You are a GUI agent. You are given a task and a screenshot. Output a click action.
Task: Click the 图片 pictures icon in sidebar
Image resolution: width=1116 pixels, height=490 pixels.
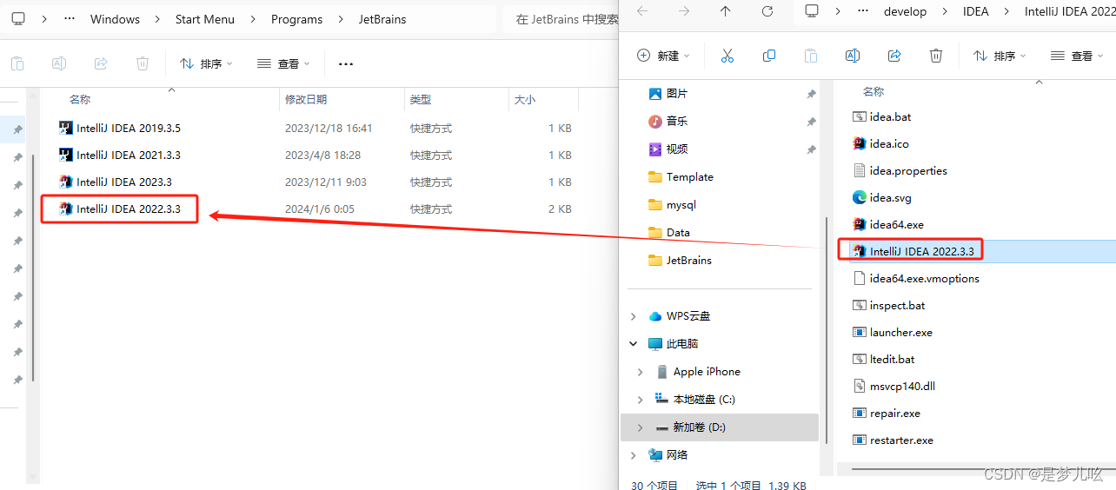pyautogui.click(x=655, y=93)
